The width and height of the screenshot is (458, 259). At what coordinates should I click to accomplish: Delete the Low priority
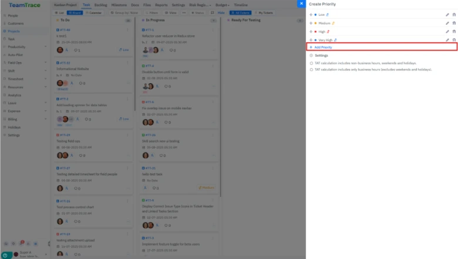click(454, 14)
